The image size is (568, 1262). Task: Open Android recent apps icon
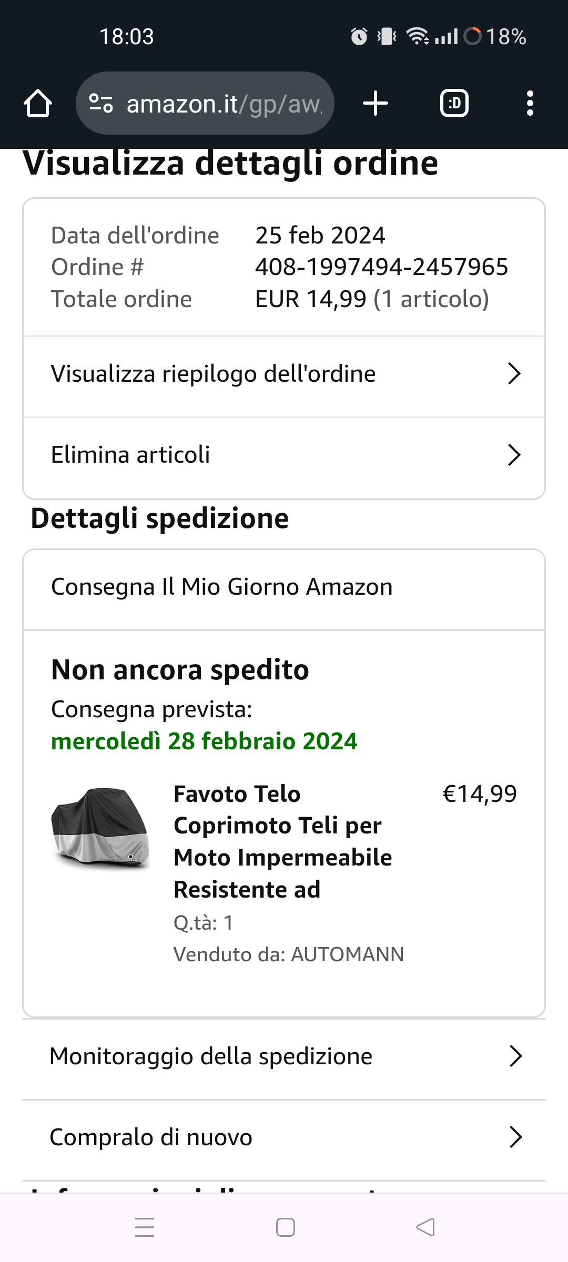pos(145,1227)
